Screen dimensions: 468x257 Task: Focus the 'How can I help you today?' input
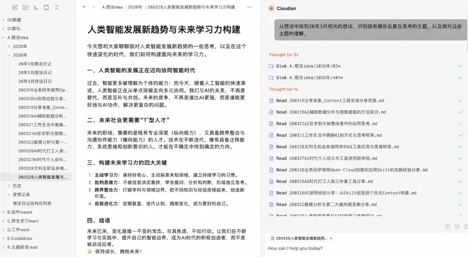(x=366, y=248)
